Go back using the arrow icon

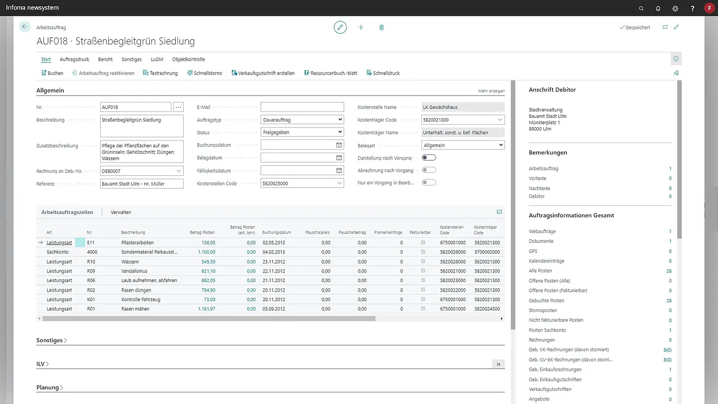tap(25, 27)
